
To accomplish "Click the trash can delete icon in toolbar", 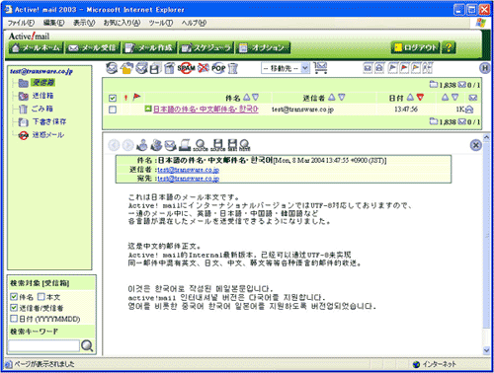I will (x=233, y=68).
